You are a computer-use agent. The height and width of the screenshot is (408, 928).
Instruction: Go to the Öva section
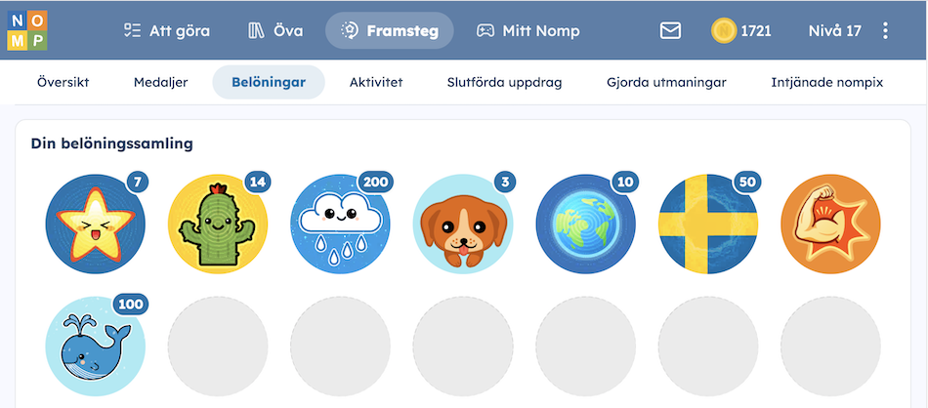[x=275, y=31]
